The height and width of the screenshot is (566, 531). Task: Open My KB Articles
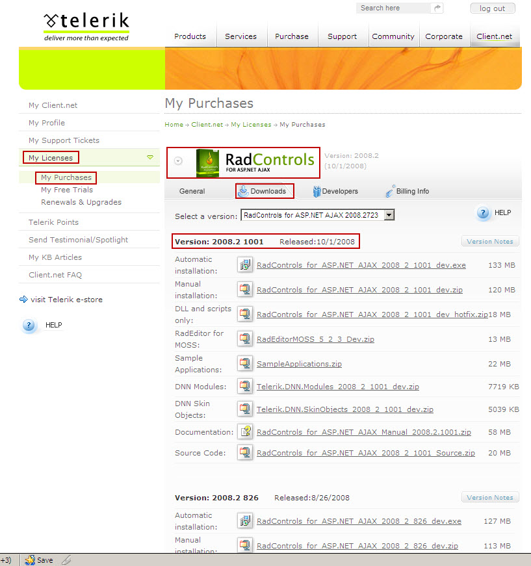[55, 257]
